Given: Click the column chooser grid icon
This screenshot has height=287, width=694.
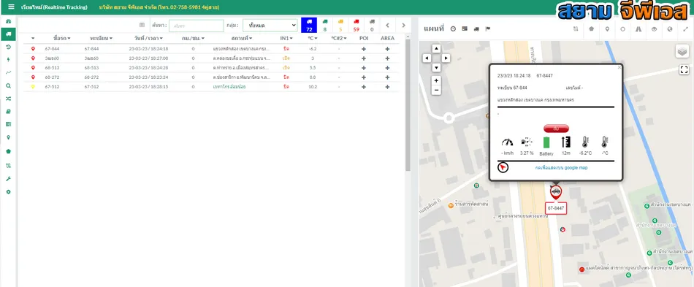Looking at the screenshot, I should tap(142, 26).
